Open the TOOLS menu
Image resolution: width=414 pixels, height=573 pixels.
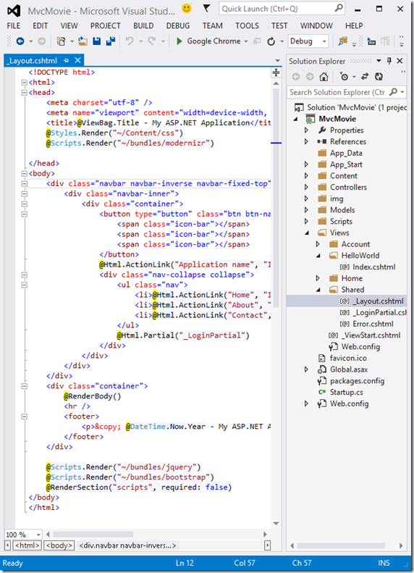247,25
